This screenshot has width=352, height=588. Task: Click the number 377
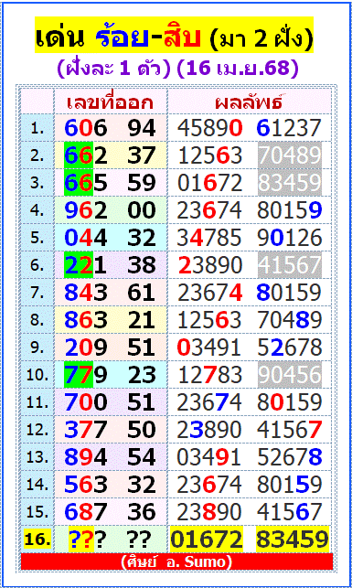click(x=86, y=430)
